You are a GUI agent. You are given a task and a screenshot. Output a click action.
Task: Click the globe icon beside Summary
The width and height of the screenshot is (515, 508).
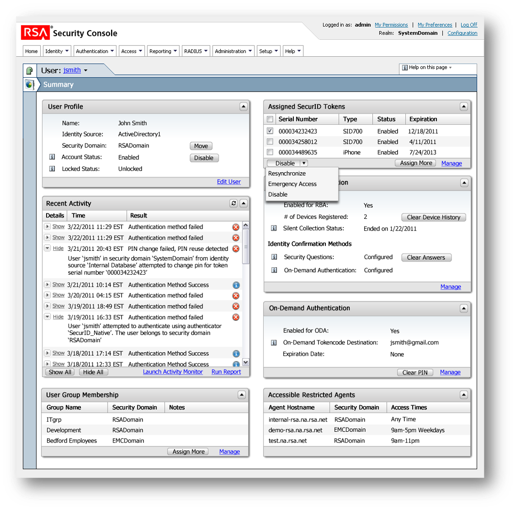click(x=30, y=84)
